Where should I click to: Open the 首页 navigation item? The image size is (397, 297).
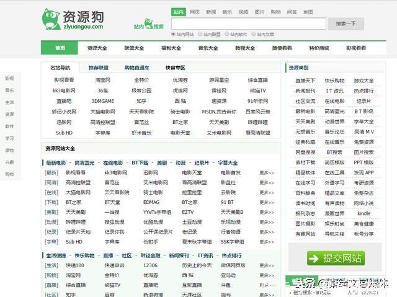[x=60, y=48]
